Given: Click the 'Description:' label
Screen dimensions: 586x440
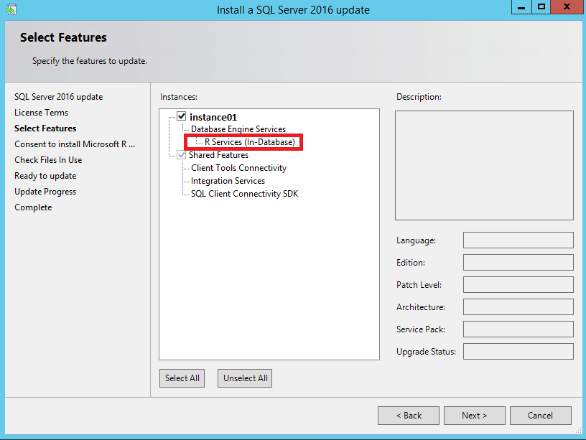Looking at the screenshot, I should (x=419, y=97).
